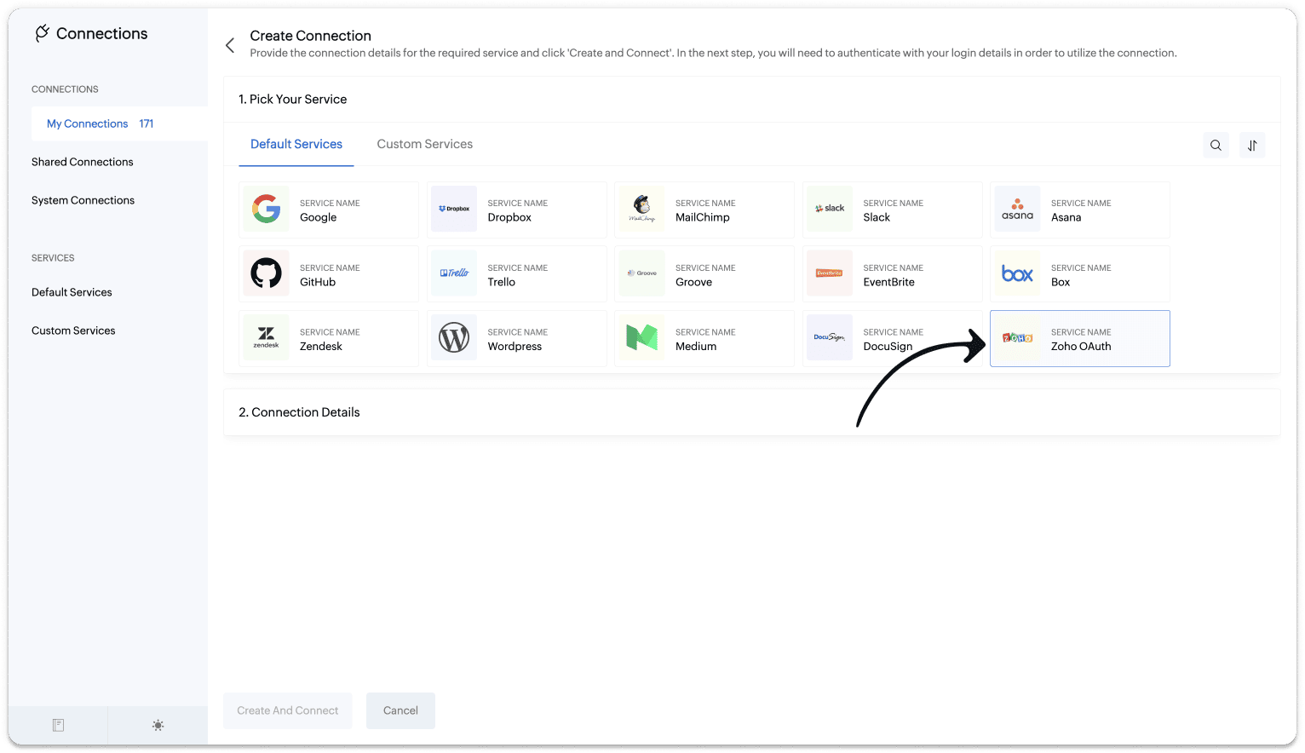Viewport: 1305px width, 753px height.
Task: Click the Create And Connect button
Action: [x=288, y=710]
